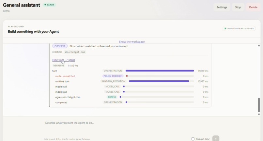Select the egress ab.chatgpt.com span
The height and width of the screenshot is (141, 263).
[x=68, y=97]
